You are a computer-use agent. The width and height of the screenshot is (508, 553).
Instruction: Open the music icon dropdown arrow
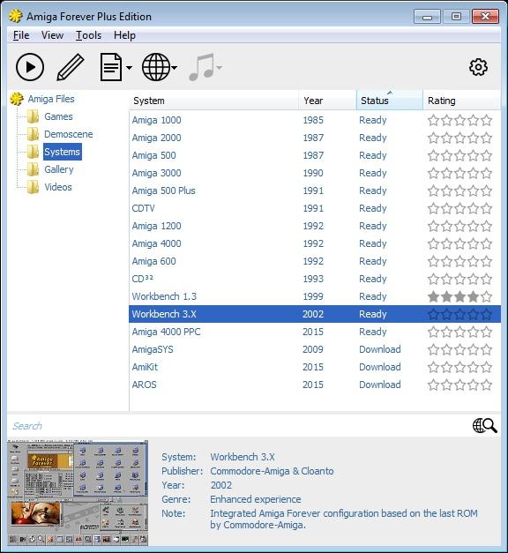[219, 67]
